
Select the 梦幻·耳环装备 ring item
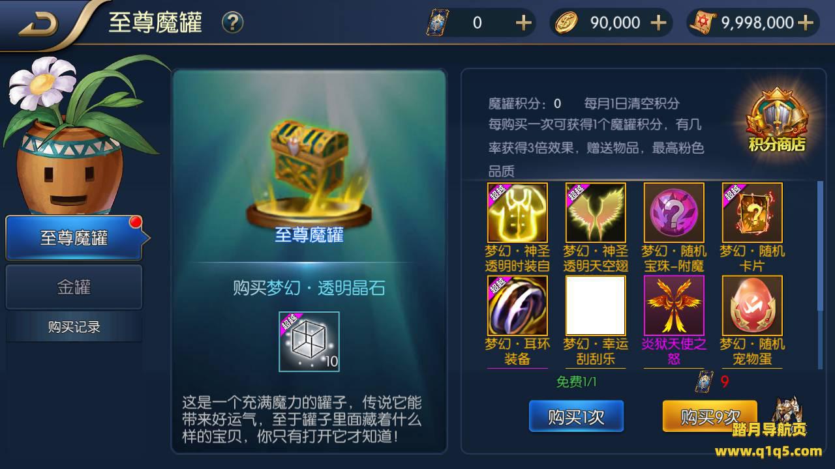point(517,306)
